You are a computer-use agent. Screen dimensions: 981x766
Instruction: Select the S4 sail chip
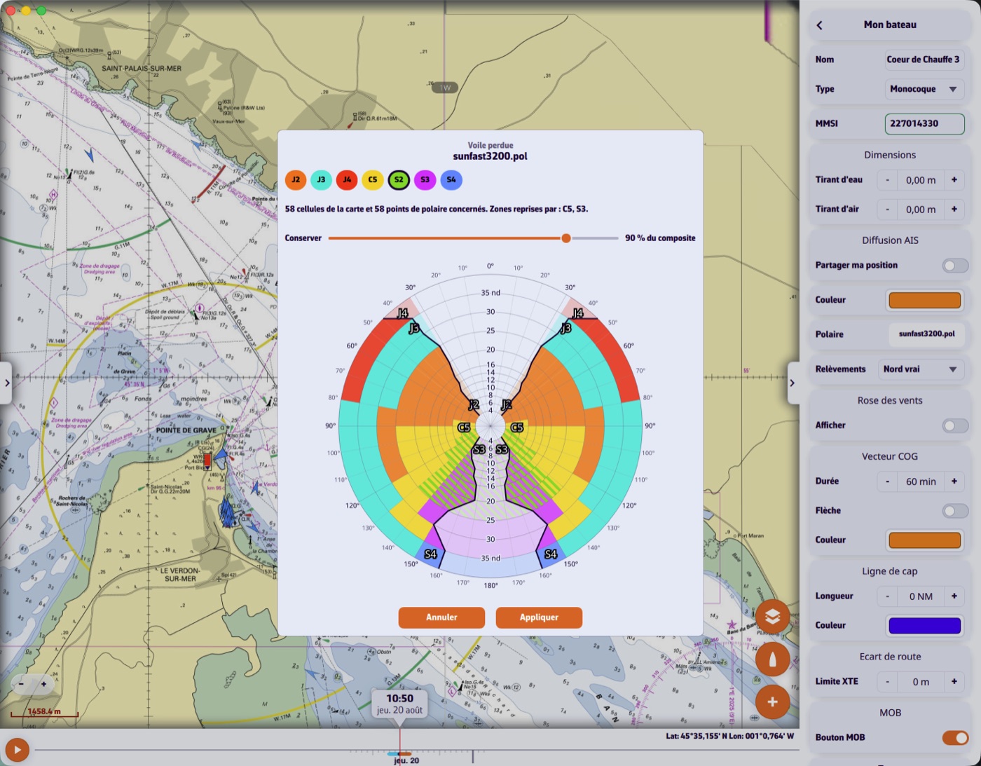pos(451,180)
